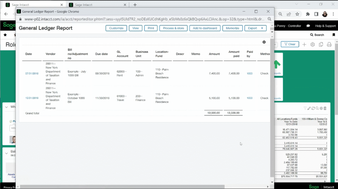Click the Clear filter button

click(x=290, y=44)
